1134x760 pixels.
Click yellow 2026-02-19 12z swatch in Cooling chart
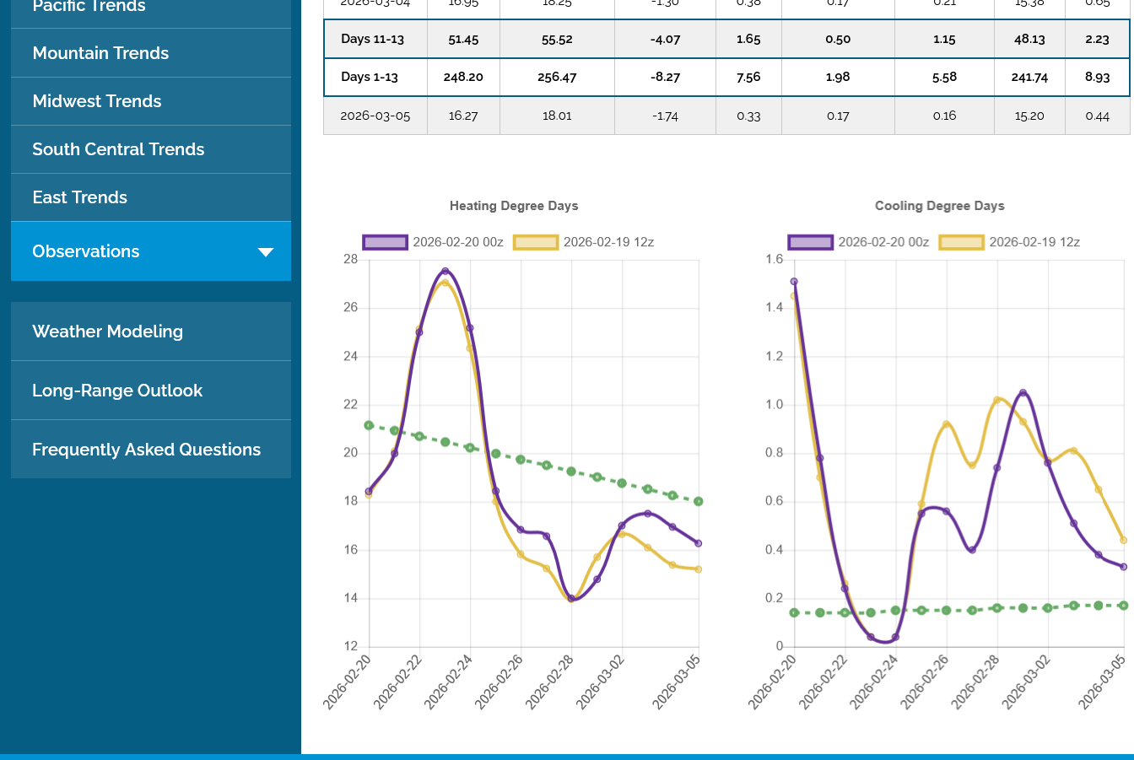coord(961,242)
